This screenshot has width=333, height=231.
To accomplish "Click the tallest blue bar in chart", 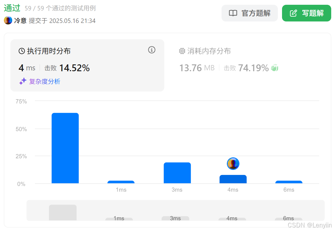I will coord(65,148).
